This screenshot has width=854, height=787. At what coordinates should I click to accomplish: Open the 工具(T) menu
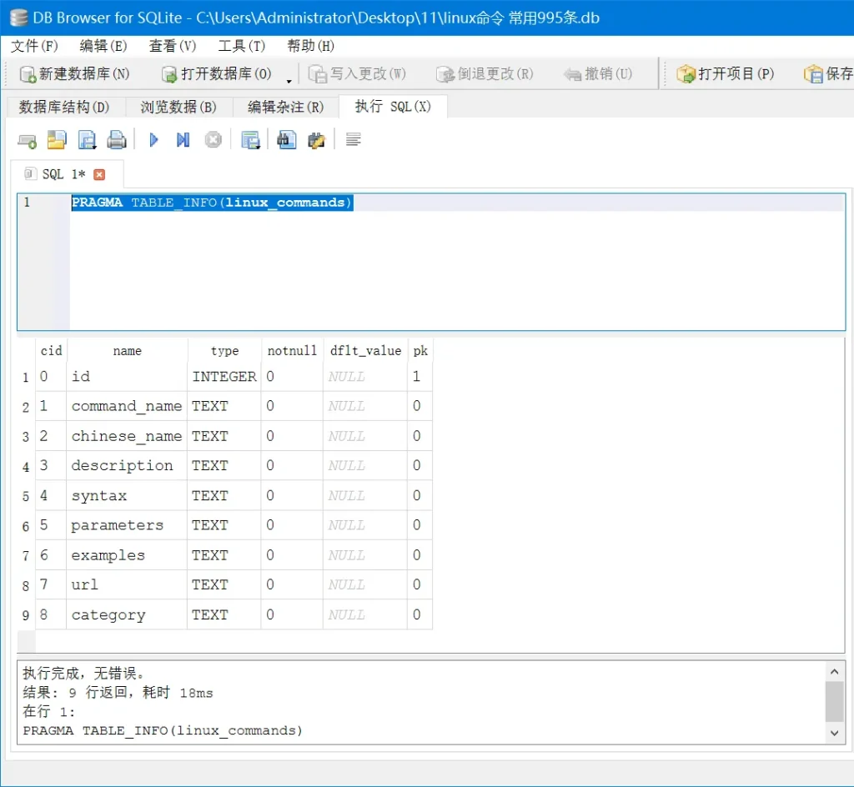pos(242,46)
